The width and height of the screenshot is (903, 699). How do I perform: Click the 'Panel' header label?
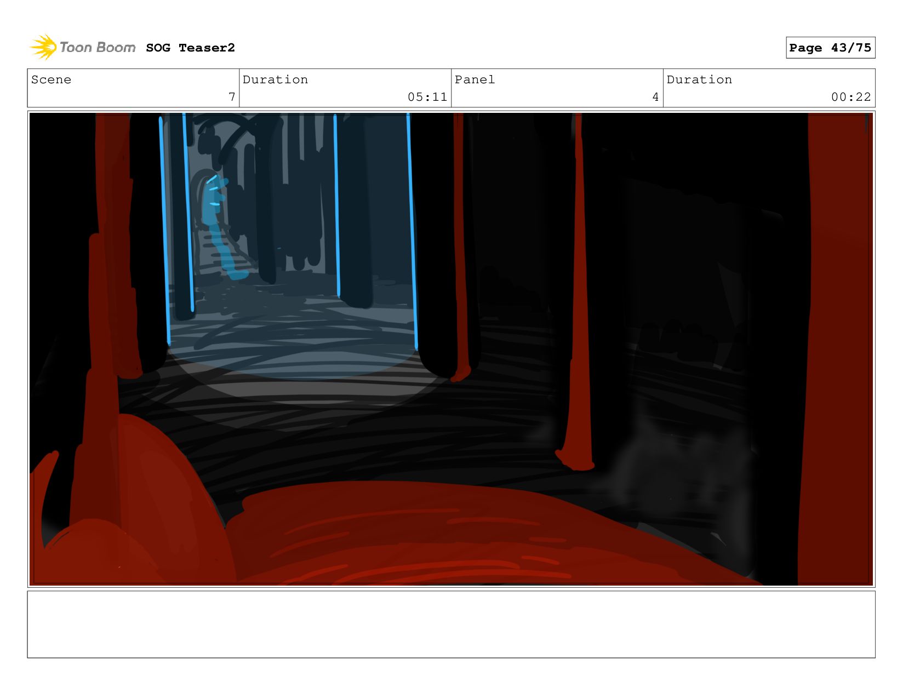click(x=475, y=79)
